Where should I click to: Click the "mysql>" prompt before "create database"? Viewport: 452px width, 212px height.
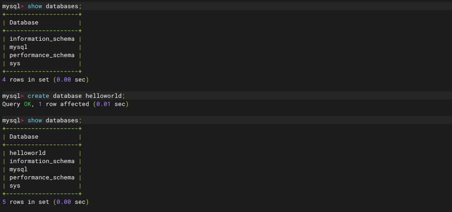click(x=13, y=96)
